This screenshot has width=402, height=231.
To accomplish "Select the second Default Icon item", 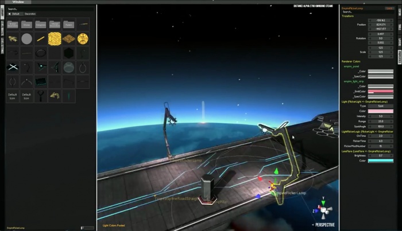I will pos(26,96).
